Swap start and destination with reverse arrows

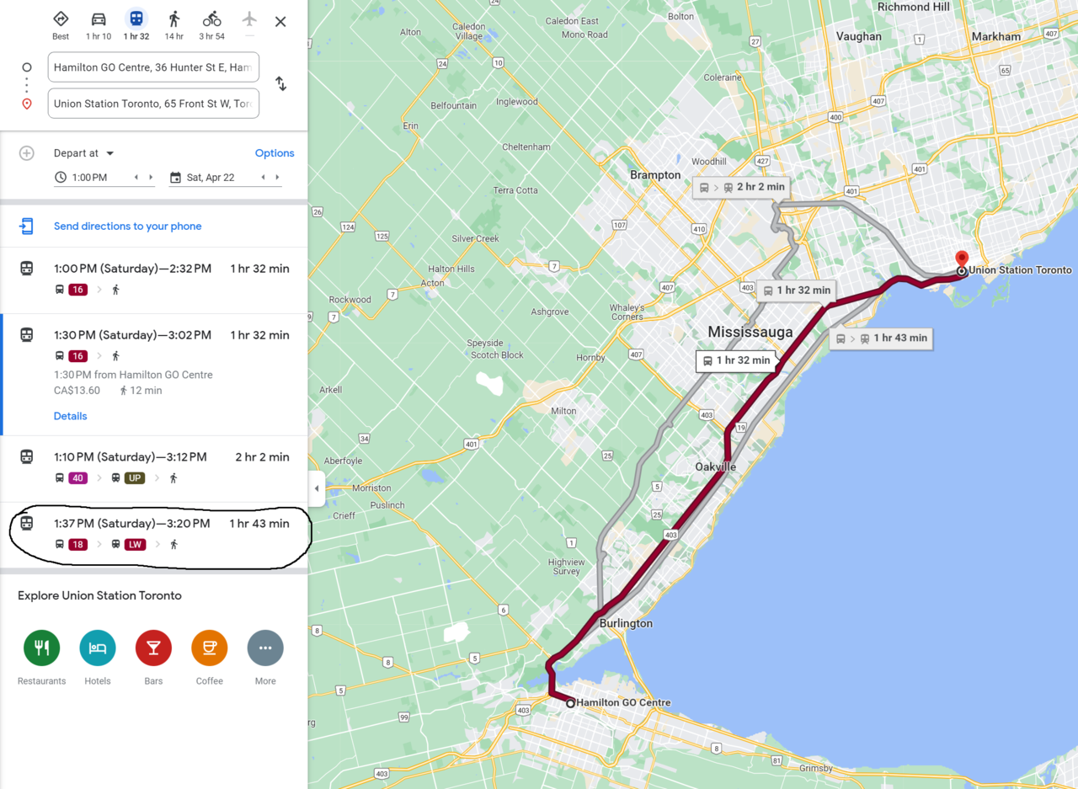(x=281, y=84)
